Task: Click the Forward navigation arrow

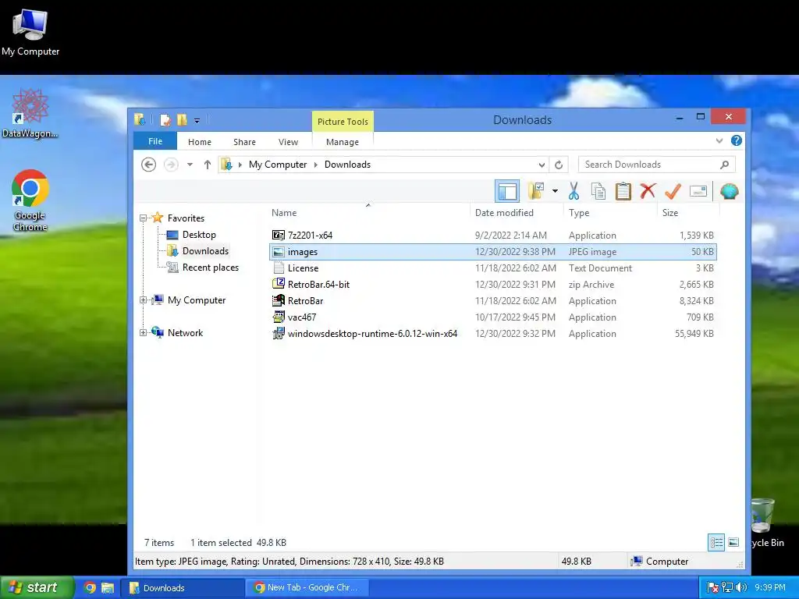Action: (x=171, y=165)
